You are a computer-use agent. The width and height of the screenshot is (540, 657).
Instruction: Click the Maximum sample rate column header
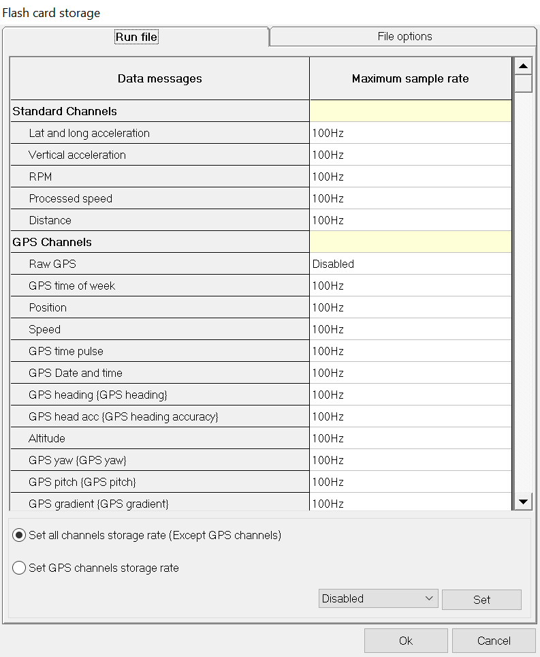(x=410, y=78)
